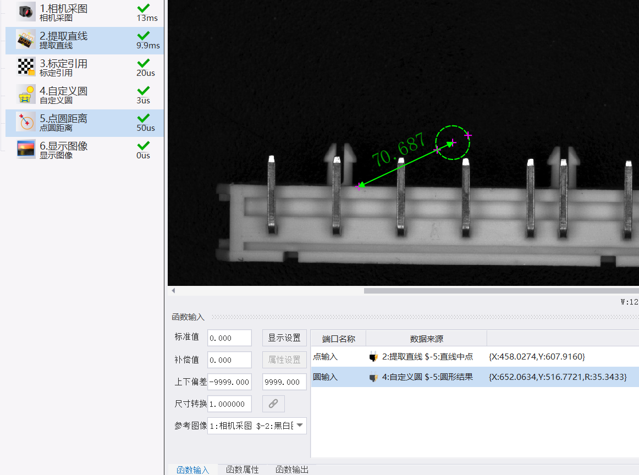Image resolution: width=639 pixels, height=475 pixels.
Task: Click the 尺寸转换 value field
Action: [229, 404]
